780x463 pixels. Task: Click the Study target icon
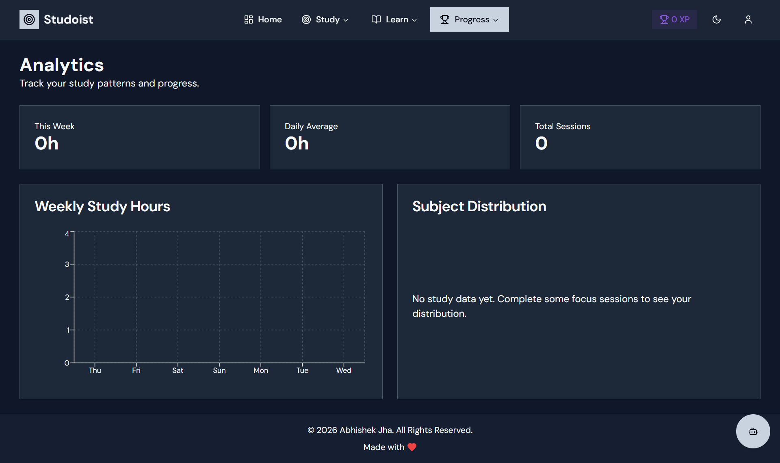[x=306, y=19]
